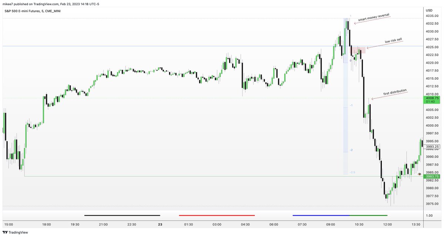Screen dimensions: 444x237
Task: Click the 12:00 time axis label
Action: tap(387, 224)
